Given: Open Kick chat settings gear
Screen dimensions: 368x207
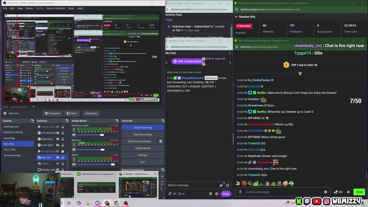Looking at the screenshot, I should (x=348, y=192).
